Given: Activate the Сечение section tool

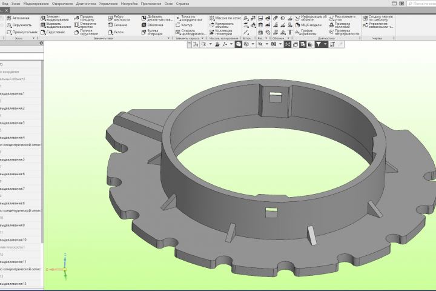Looking at the screenshot, I should pyautogui.click(x=117, y=25).
